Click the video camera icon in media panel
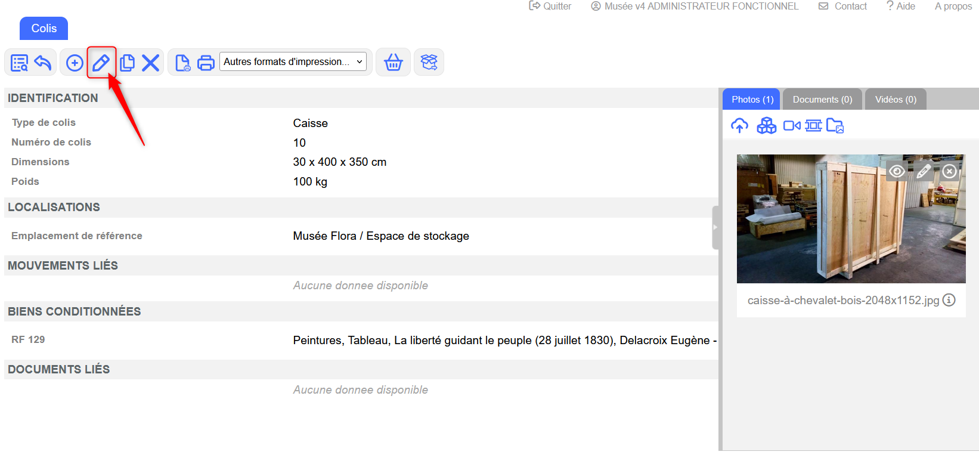Screen dimensions: 979x470 (x=791, y=126)
